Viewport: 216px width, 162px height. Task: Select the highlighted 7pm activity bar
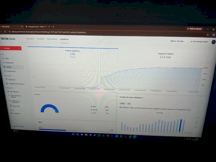(180, 126)
